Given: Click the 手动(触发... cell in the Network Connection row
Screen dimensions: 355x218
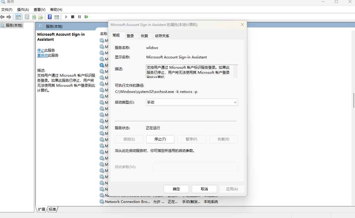Looking at the screenshot, I should pos(191,202).
